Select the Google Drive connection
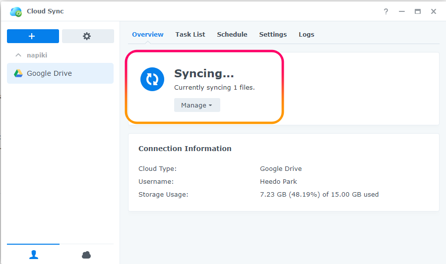Viewport: 446px width, 264px height. pyautogui.click(x=61, y=73)
